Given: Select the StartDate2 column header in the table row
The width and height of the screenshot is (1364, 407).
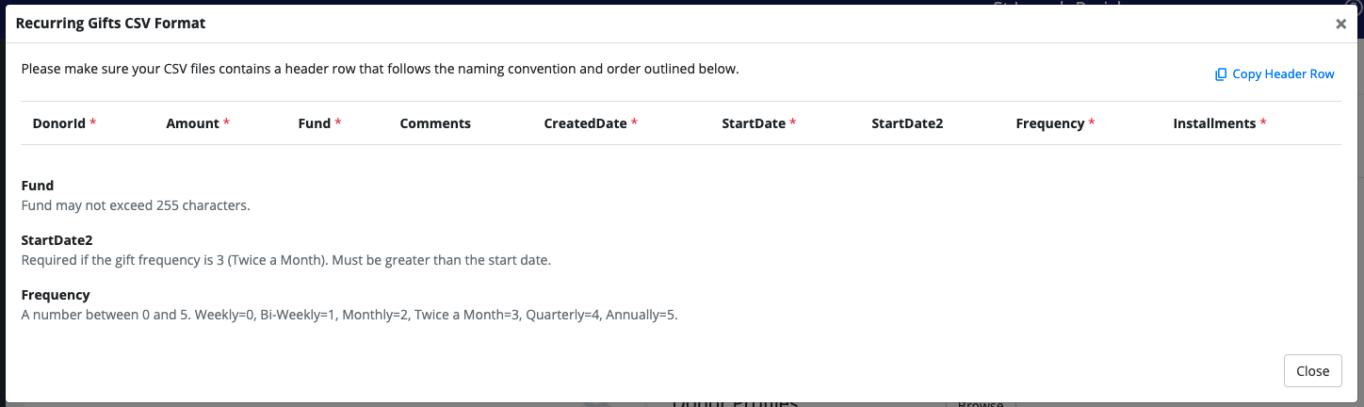Looking at the screenshot, I should coord(907,123).
